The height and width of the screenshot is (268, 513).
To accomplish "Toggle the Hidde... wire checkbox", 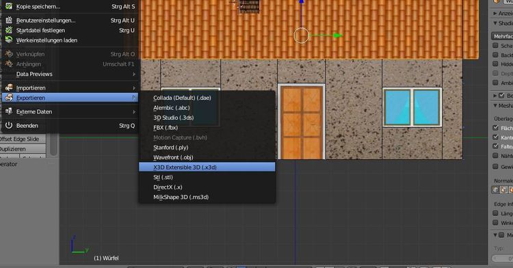I will [496, 64].
